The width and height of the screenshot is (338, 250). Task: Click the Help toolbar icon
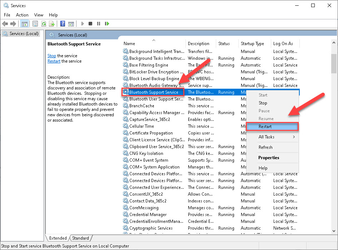click(x=63, y=24)
